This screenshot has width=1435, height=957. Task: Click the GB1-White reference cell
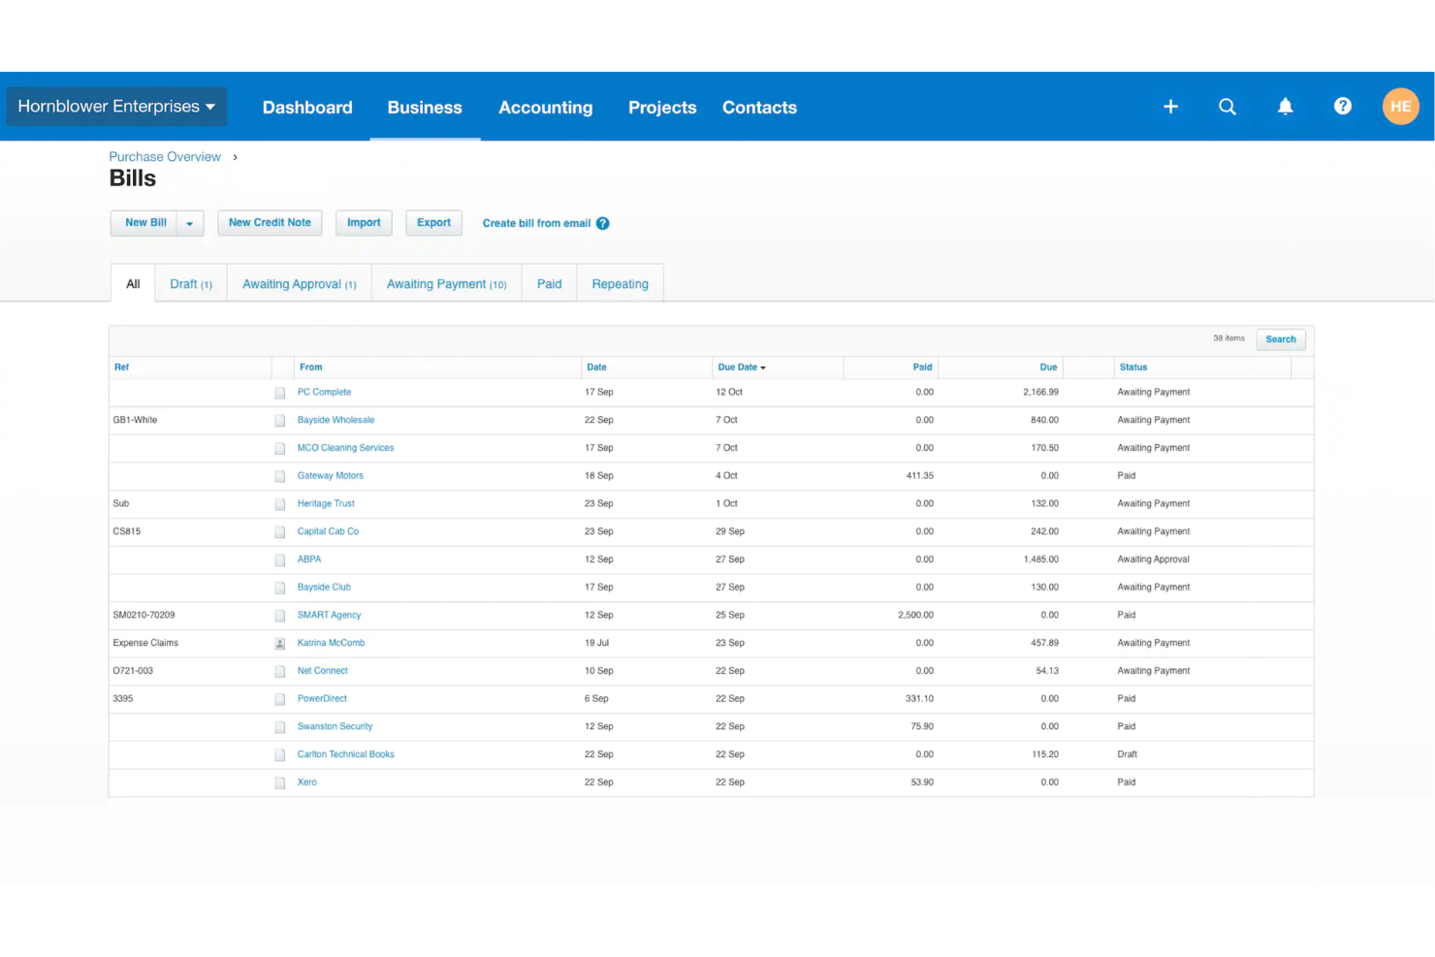pyautogui.click(x=135, y=421)
